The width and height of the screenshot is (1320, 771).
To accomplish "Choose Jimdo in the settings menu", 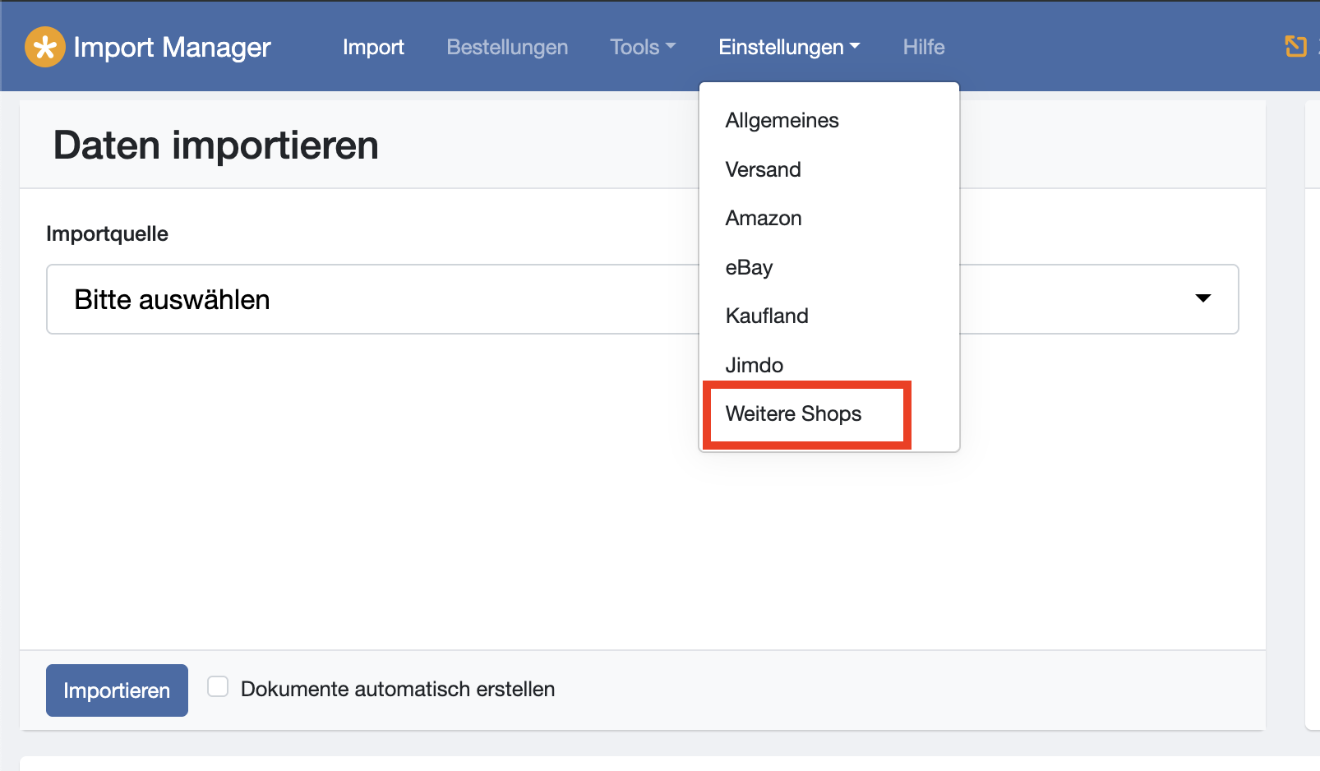I will point(754,365).
